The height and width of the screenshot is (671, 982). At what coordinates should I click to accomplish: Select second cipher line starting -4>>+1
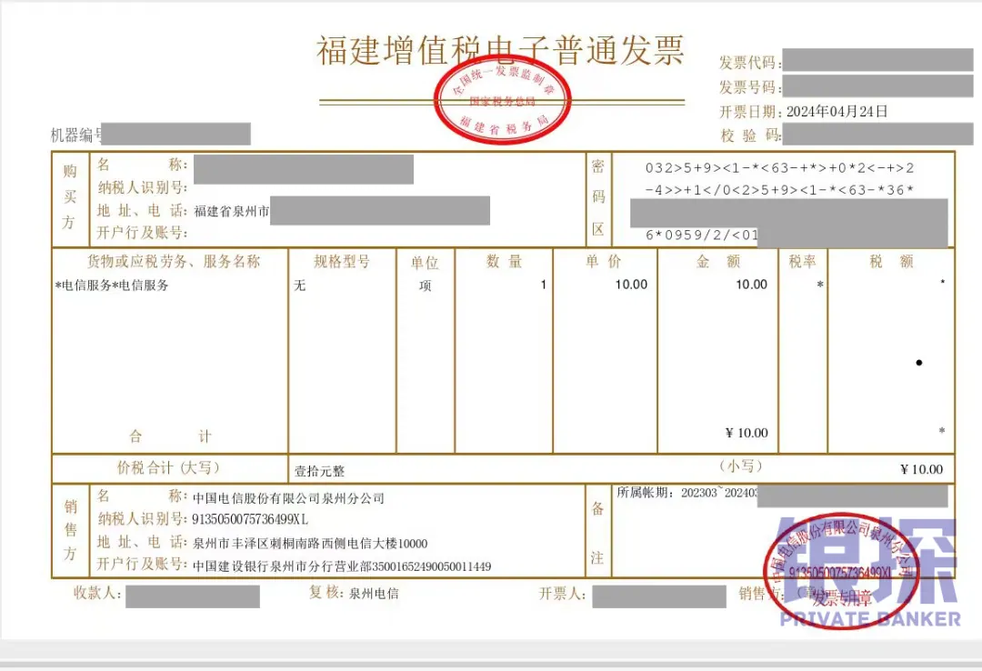point(780,190)
